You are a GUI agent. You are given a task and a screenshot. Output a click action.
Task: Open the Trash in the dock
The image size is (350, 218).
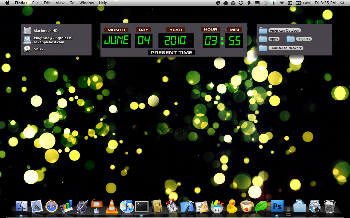329,206
